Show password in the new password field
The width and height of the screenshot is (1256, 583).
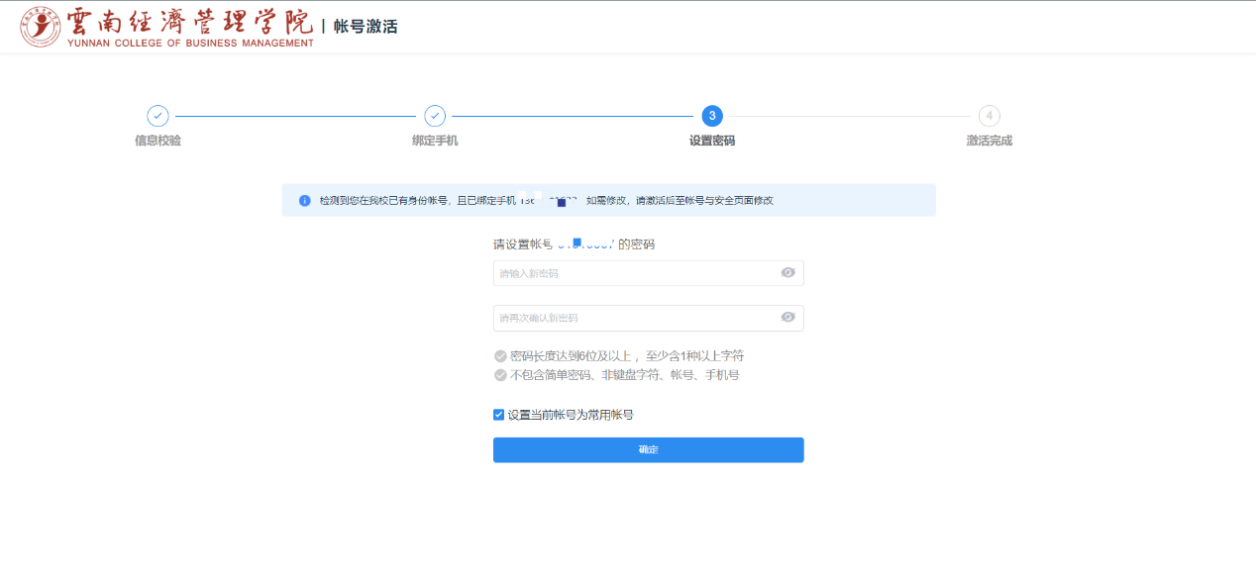tap(787, 273)
